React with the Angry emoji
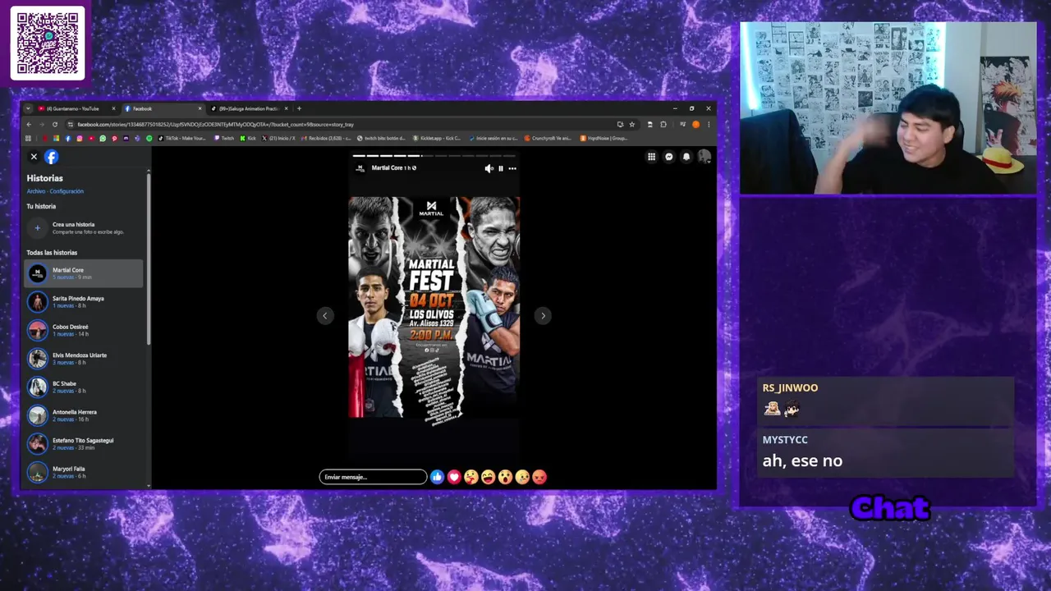Screen dimensions: 1051x591 point(539,477)
